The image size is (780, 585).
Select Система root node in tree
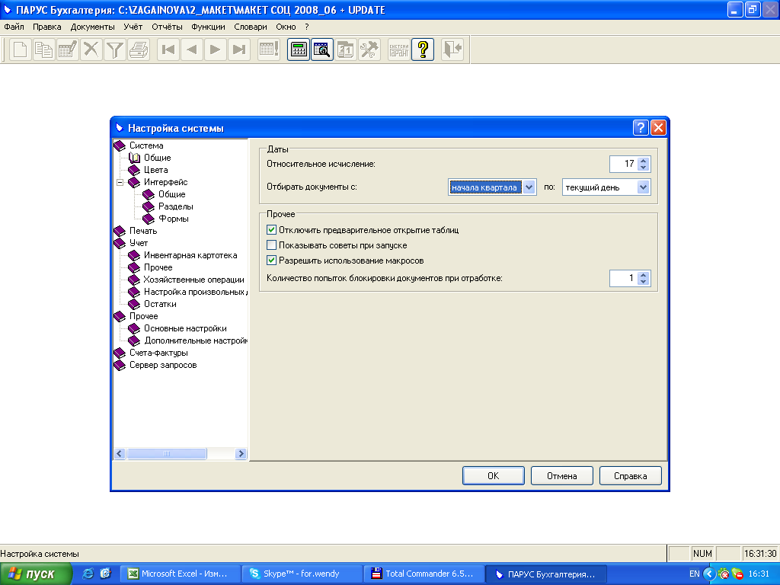(x=146, y=145)
